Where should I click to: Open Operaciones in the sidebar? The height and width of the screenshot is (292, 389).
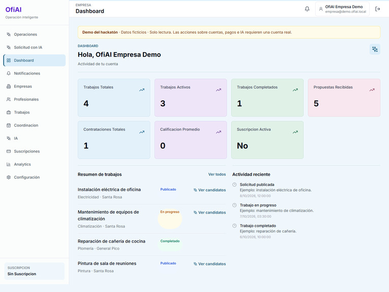[x=34, y=34]
